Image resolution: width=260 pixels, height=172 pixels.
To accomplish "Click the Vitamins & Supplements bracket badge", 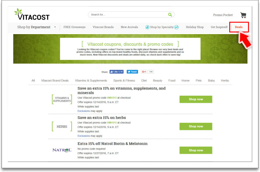I will (62, 99).
